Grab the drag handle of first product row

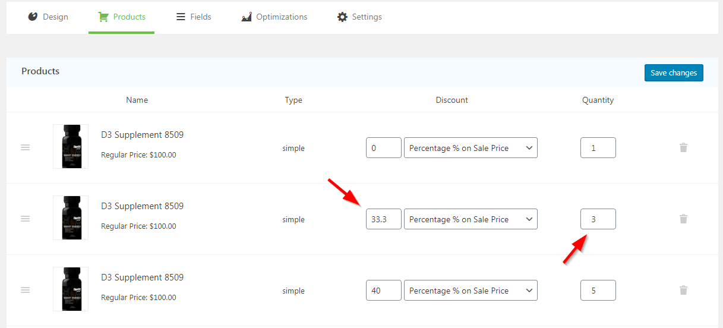tap(26, 147)
